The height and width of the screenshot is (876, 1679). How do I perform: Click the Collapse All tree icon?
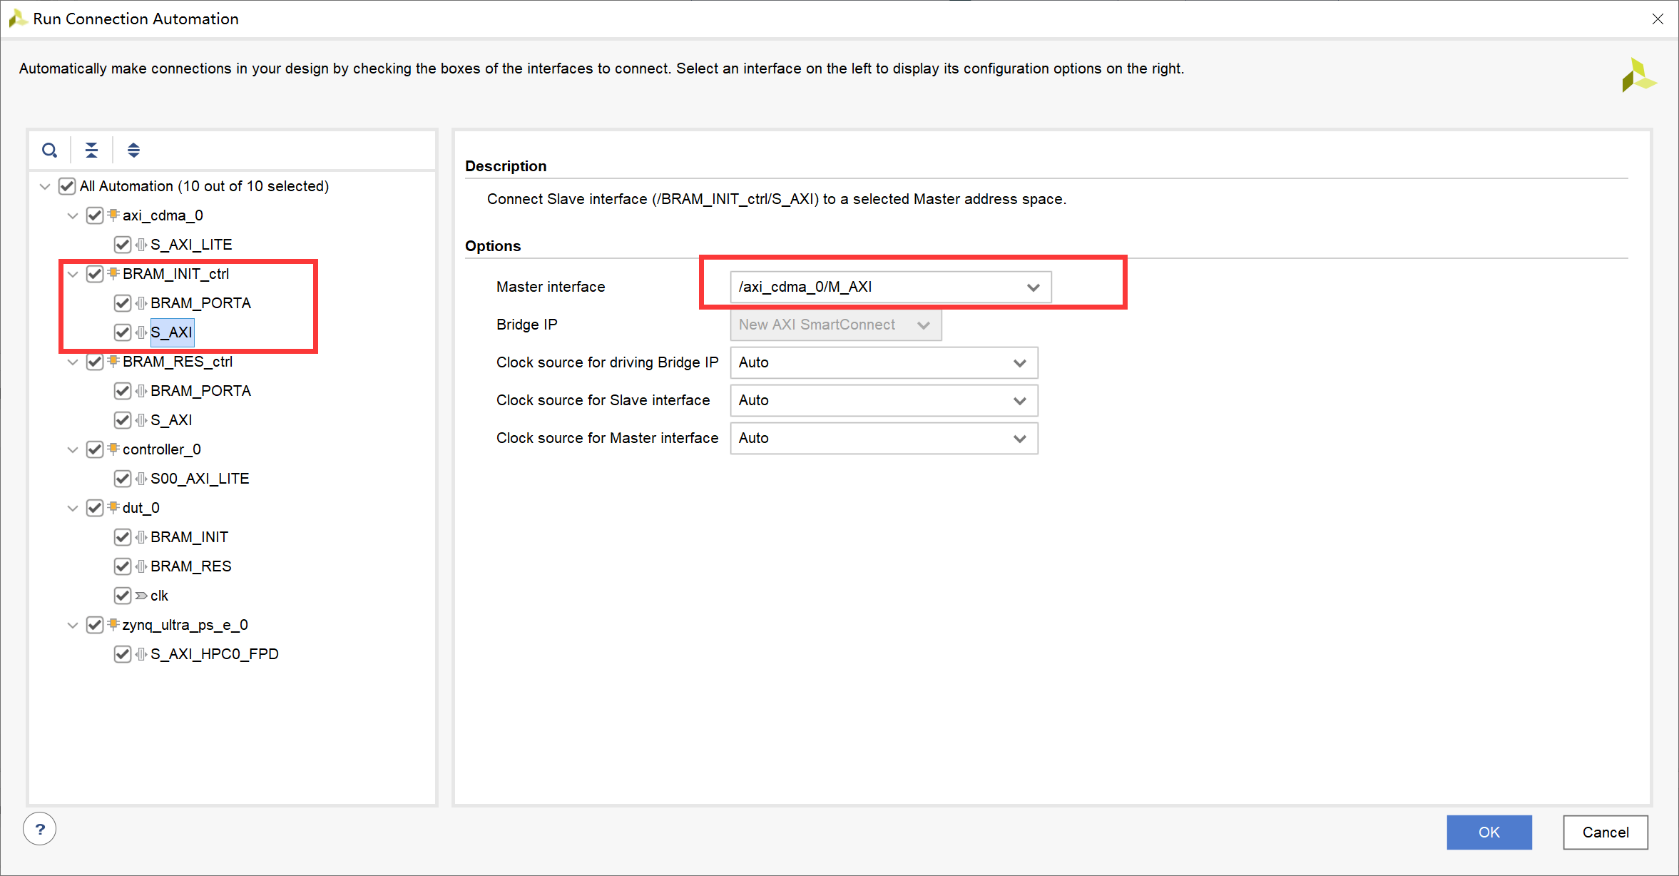pos(91,151)
